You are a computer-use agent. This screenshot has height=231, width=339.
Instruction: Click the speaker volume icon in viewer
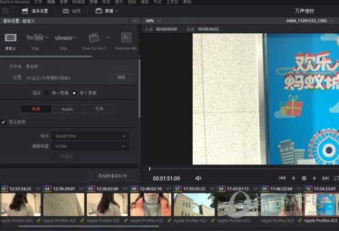[x=198, y=178]
